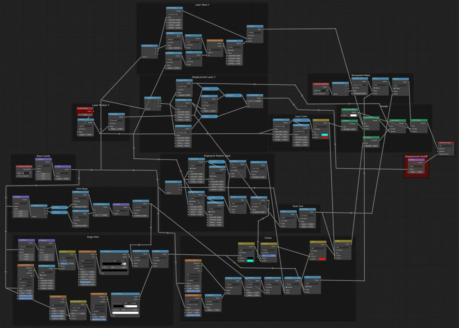Click the RGB mode button on the fingerprint ColorRamp
Image resolution: width=459 pixels, height=328 pixels.
(114, 261)
